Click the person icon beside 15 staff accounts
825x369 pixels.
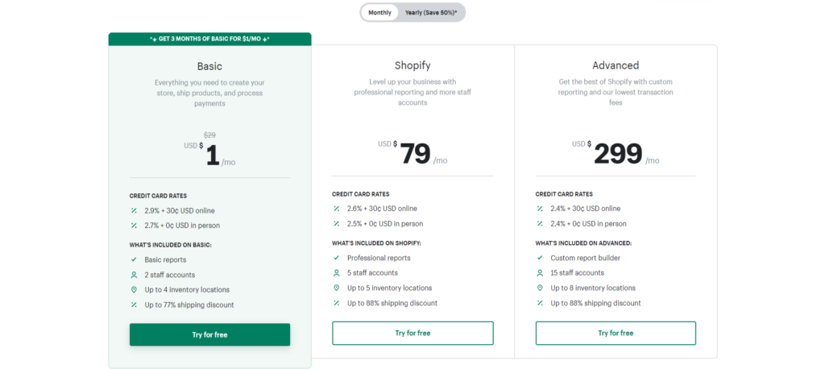(x=539, y=272)
